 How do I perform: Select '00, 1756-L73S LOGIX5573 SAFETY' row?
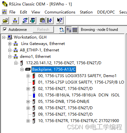(77, 76)
